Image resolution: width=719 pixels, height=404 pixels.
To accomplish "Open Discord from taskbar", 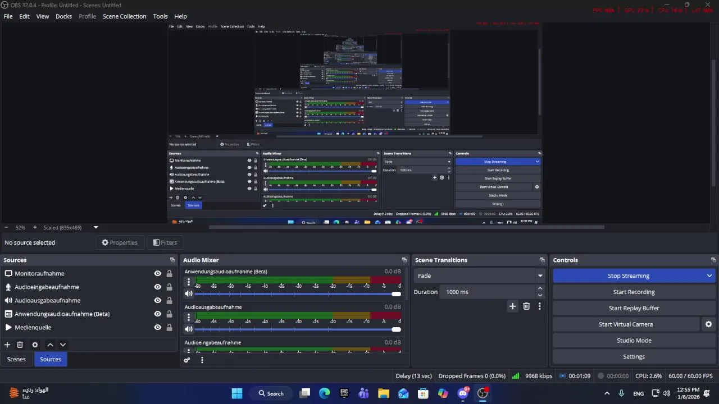I will click(463, 393).
